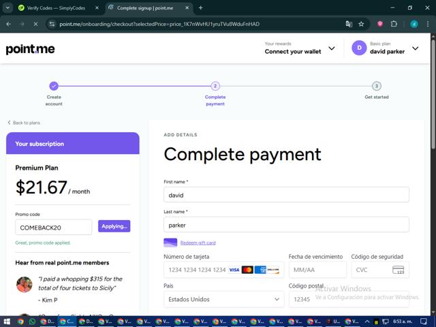The image size is (436, 327).
Task: Click the gift card icon
Action: pos(170,243)
